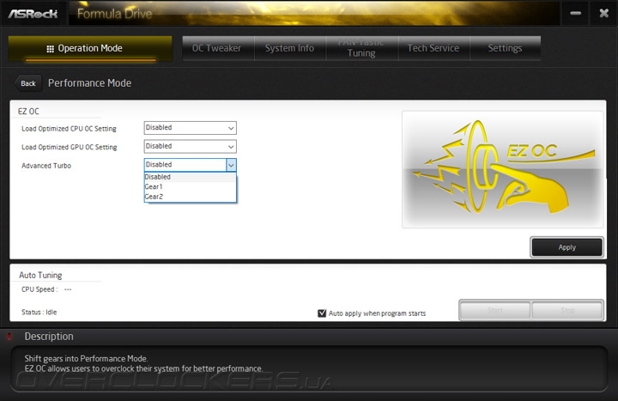Select Disabled in the Advanced Turbo list

click(x=191, y=177)
